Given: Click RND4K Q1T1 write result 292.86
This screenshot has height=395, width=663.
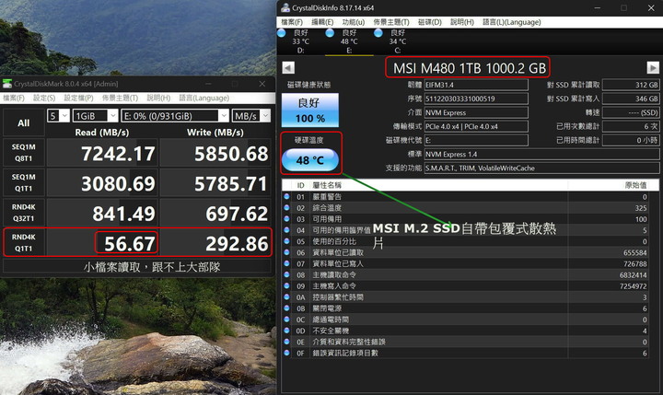Looking at the screenshot, I should tap(215, 243).
